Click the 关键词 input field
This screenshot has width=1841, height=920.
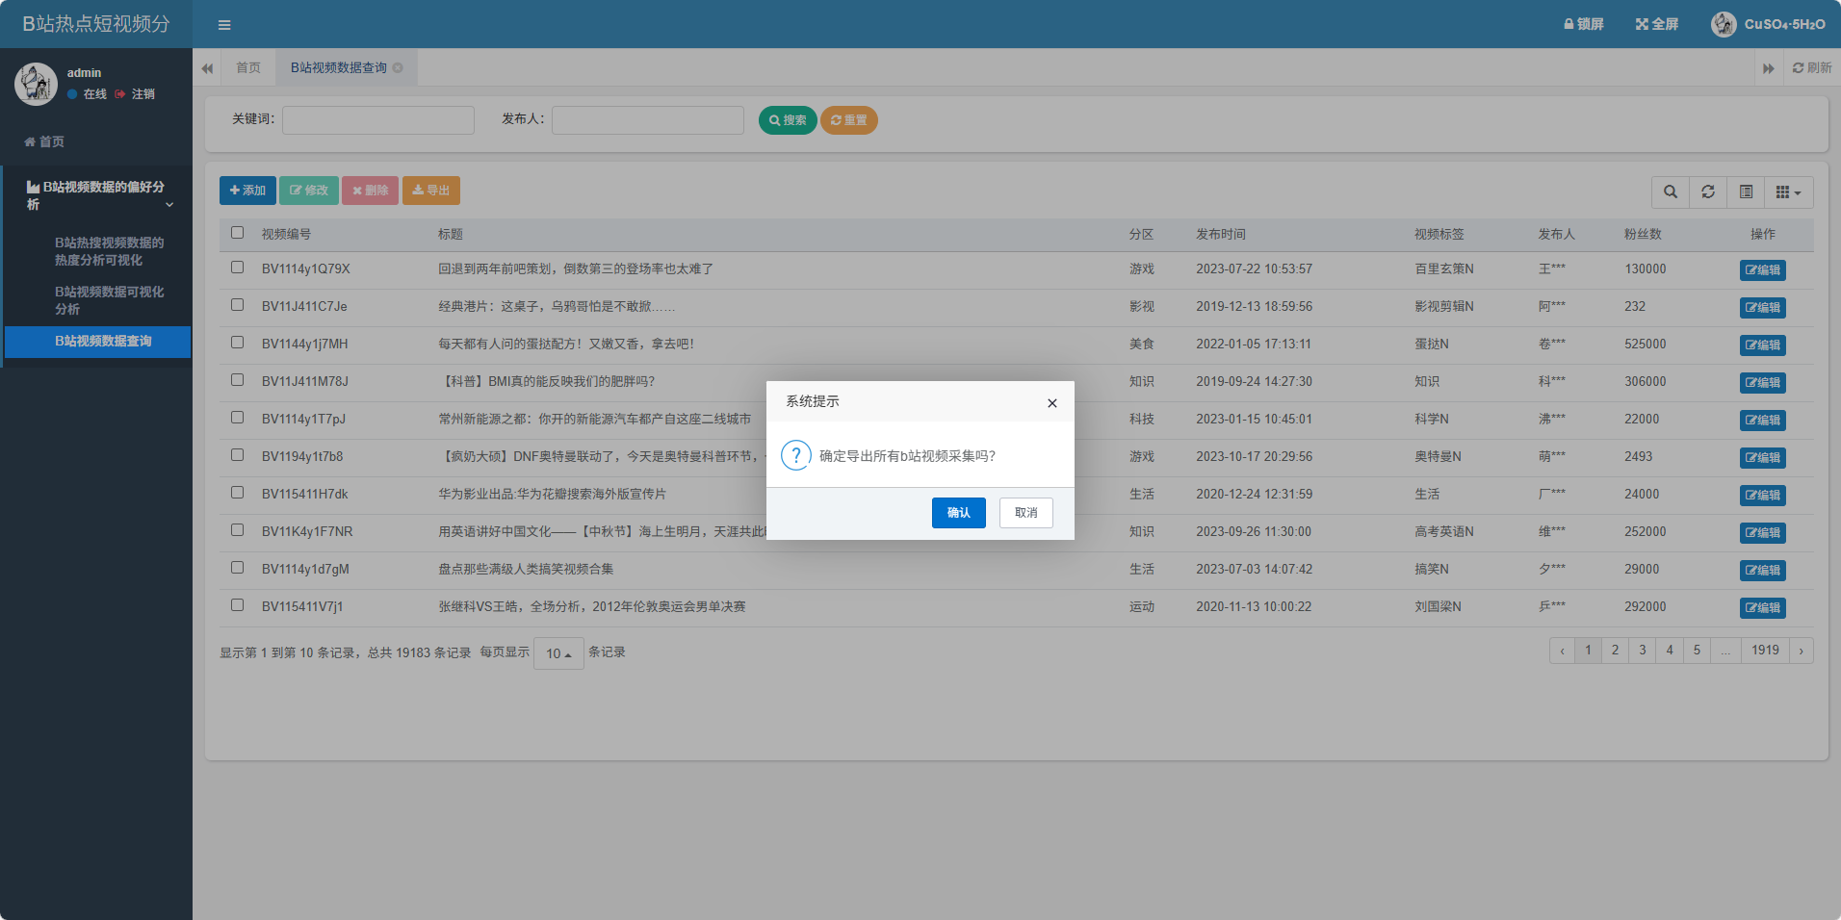coord(378,120)
